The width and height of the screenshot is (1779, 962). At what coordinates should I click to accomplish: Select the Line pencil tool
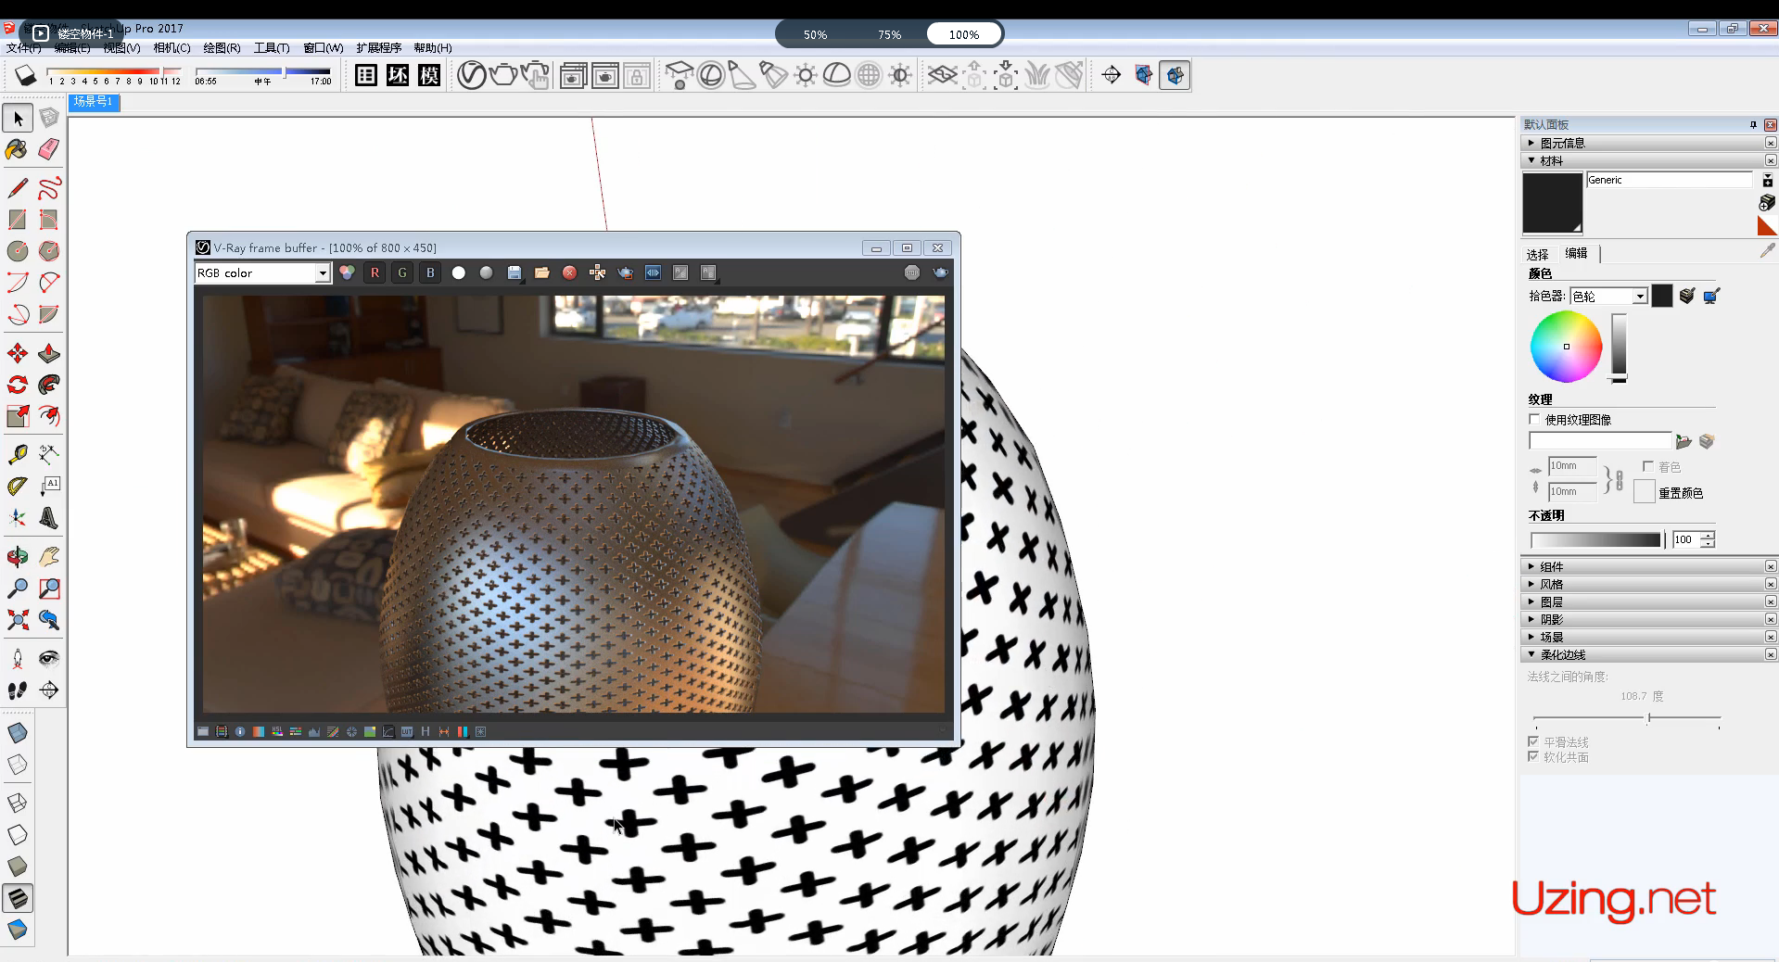tap(18, 188)
